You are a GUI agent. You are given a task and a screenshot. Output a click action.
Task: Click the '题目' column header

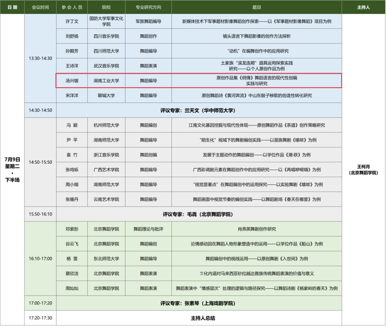click(257, 7)
